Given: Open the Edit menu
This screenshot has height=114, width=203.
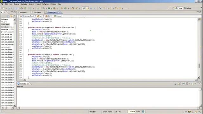Looking at the screenshot, I should [6, 4].
